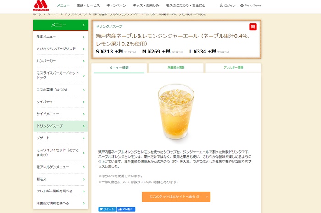Click the chevron next to ソイパティ
Viewport: 321px width, 213px height.
[84, 102]
